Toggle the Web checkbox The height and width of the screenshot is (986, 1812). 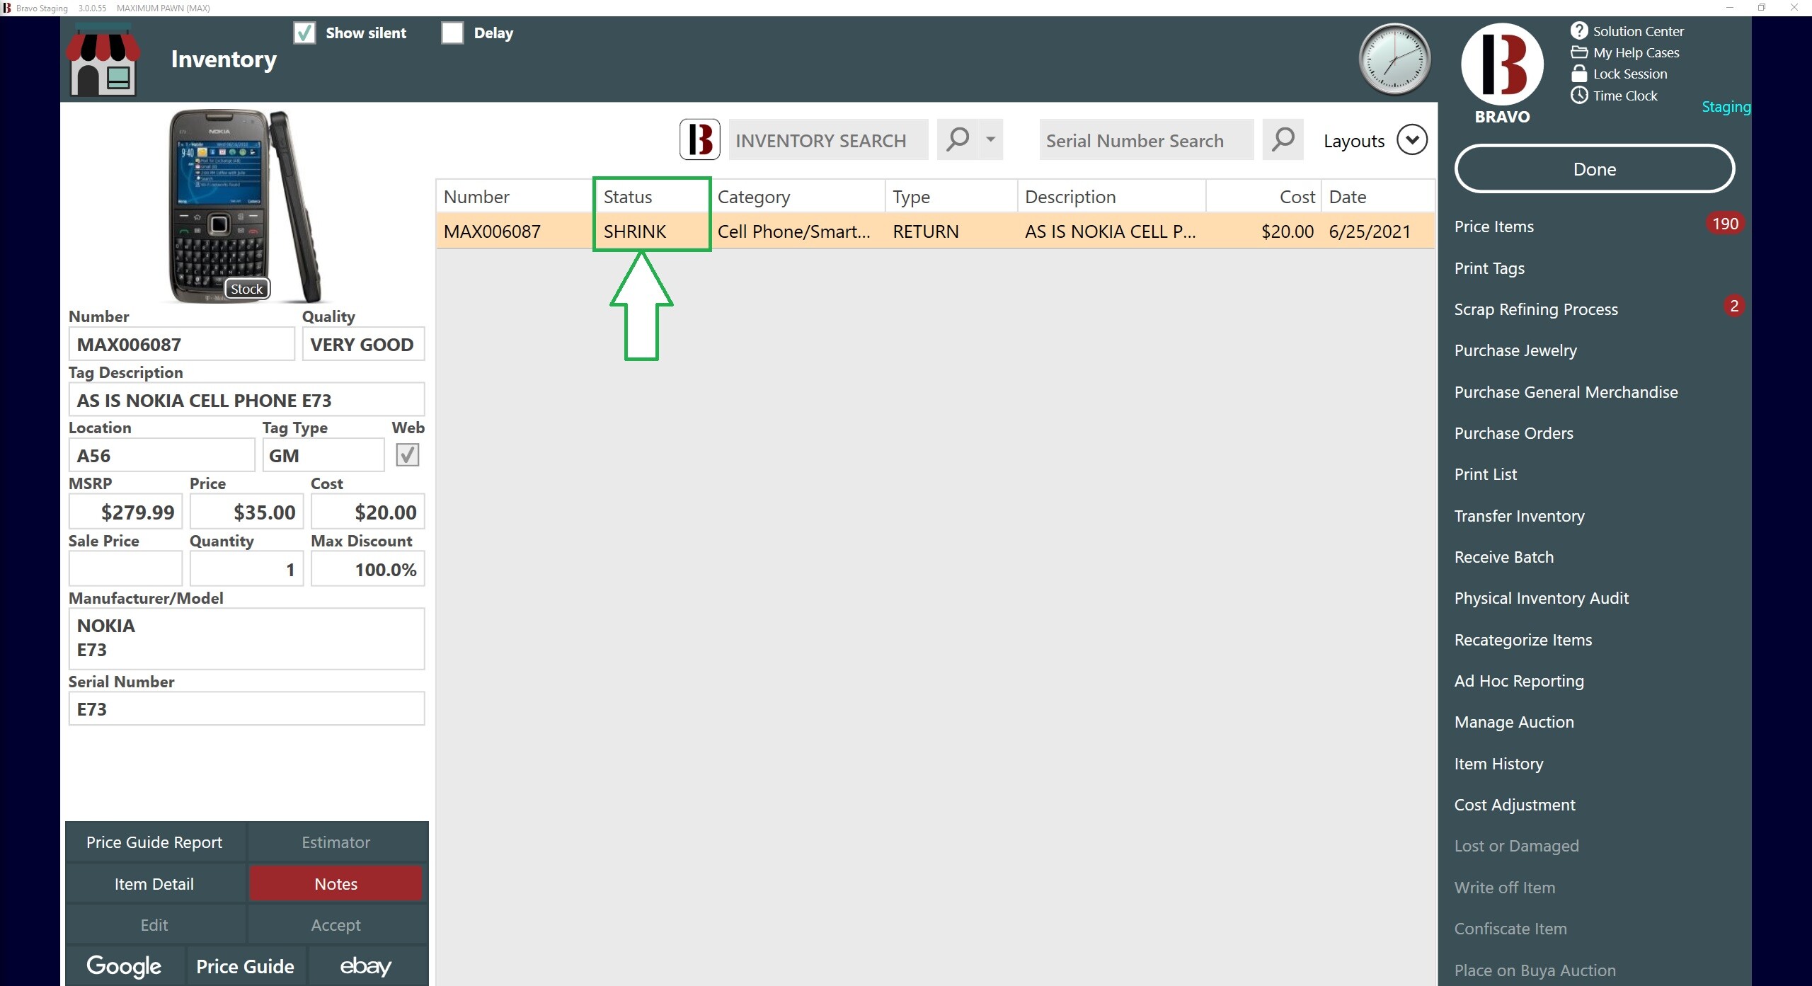pyautogui.click(x=407, y=454)
